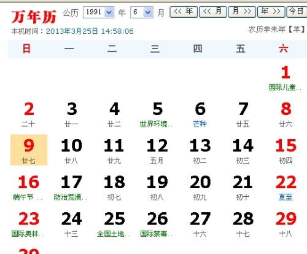Select date 2 with lunar 二十

pyautogui.click(x=29, y=114)
